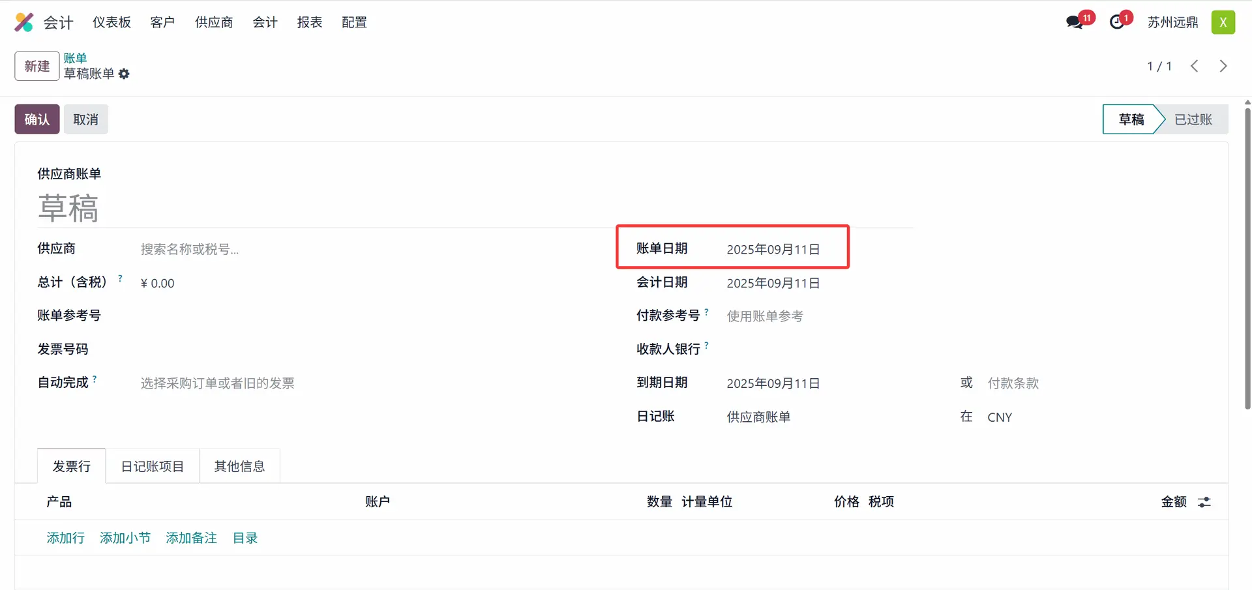Viewport: 1252px width, 590px height.
Task: Switch to the 其他信息 tab
Action: click(239, 466)
